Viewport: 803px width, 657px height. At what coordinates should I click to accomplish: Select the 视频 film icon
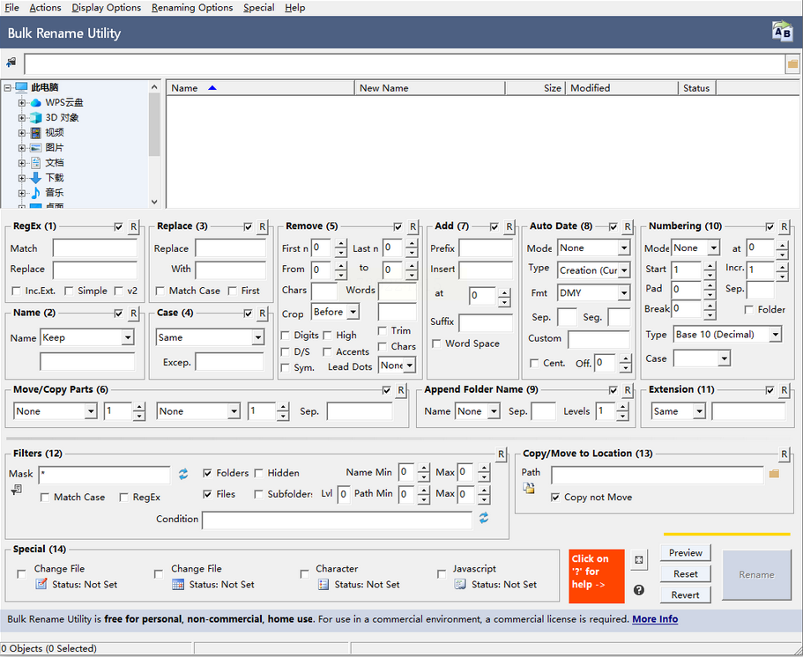tap(36, 133)
